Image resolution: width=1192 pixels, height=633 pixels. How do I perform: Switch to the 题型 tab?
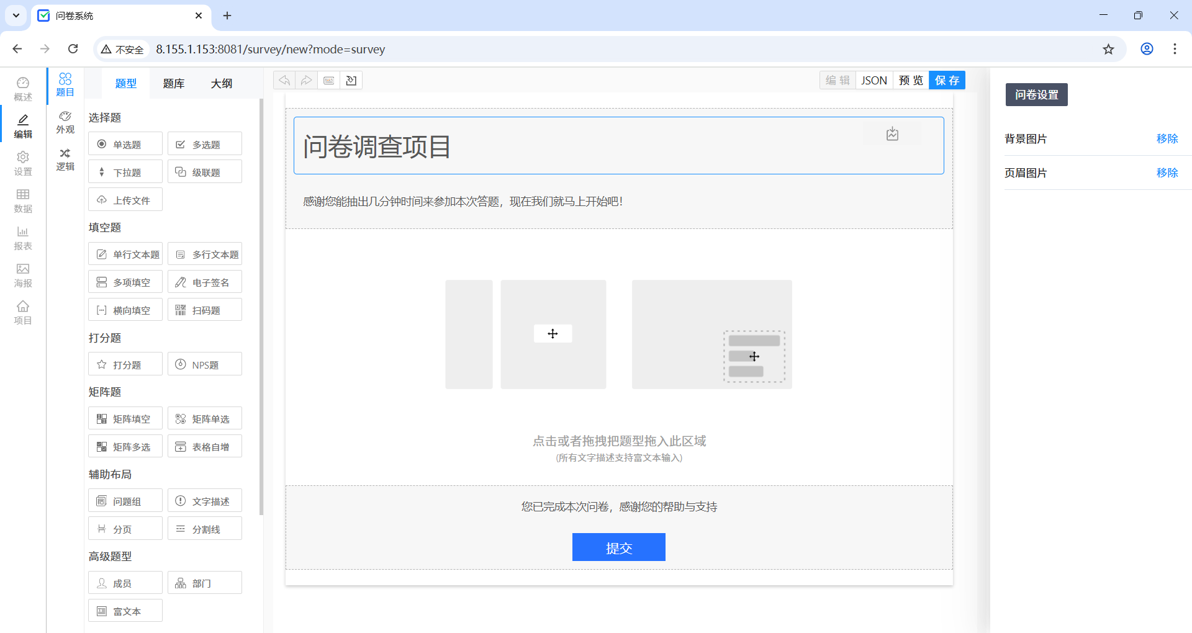(x=126, y=83)
